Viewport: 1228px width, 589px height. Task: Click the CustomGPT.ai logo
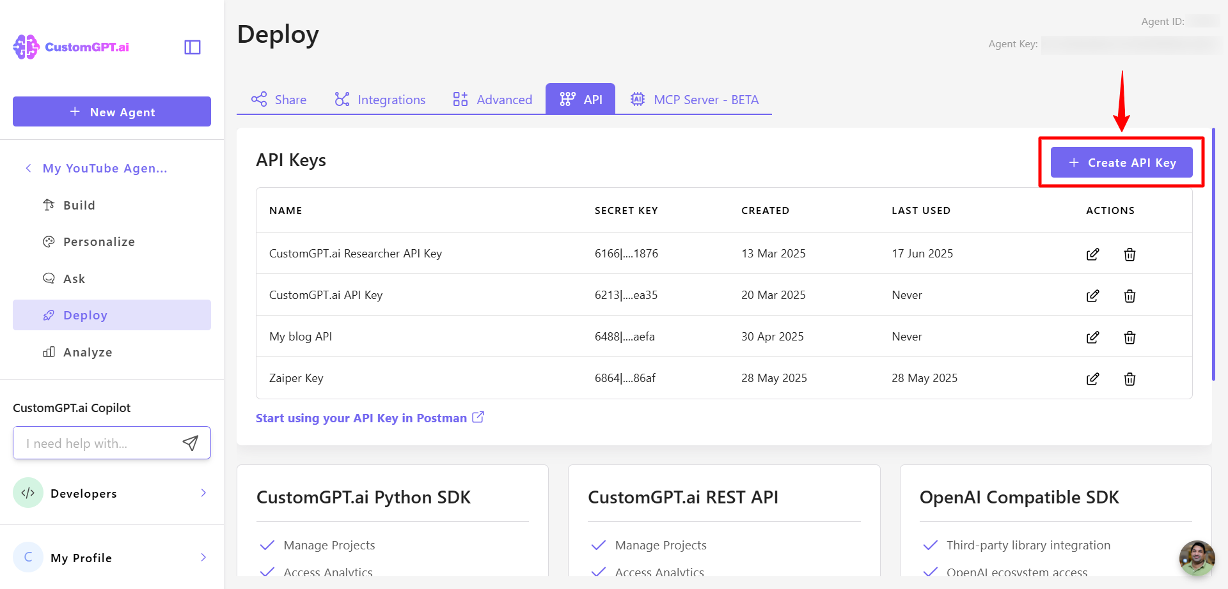point(71,47)
